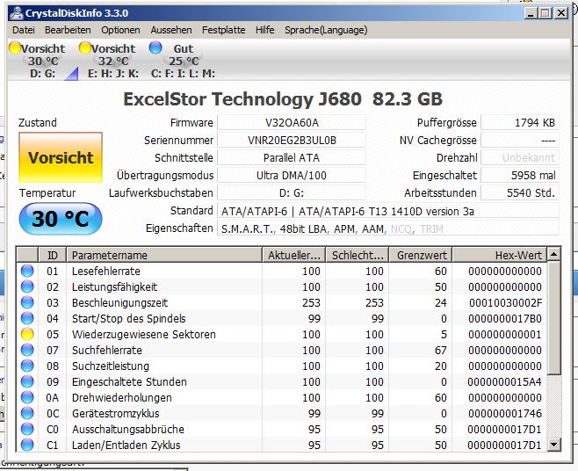Click yellow dot of Wiederzugewiesene Sektoren row
Image resolution: width=578 pixels, height=471 pixels.
click(27, 334)
